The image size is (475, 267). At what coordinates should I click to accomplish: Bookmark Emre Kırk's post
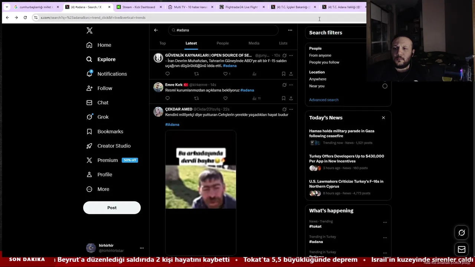(x=284, y=98)
